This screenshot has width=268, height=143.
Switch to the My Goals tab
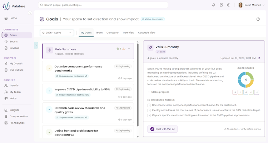point(86,32)
